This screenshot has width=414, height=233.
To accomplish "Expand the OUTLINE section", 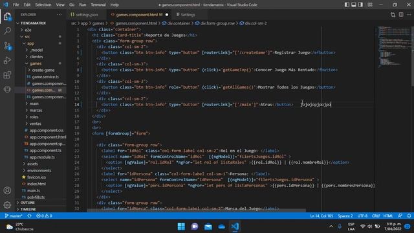I will [x=28, y=203].
